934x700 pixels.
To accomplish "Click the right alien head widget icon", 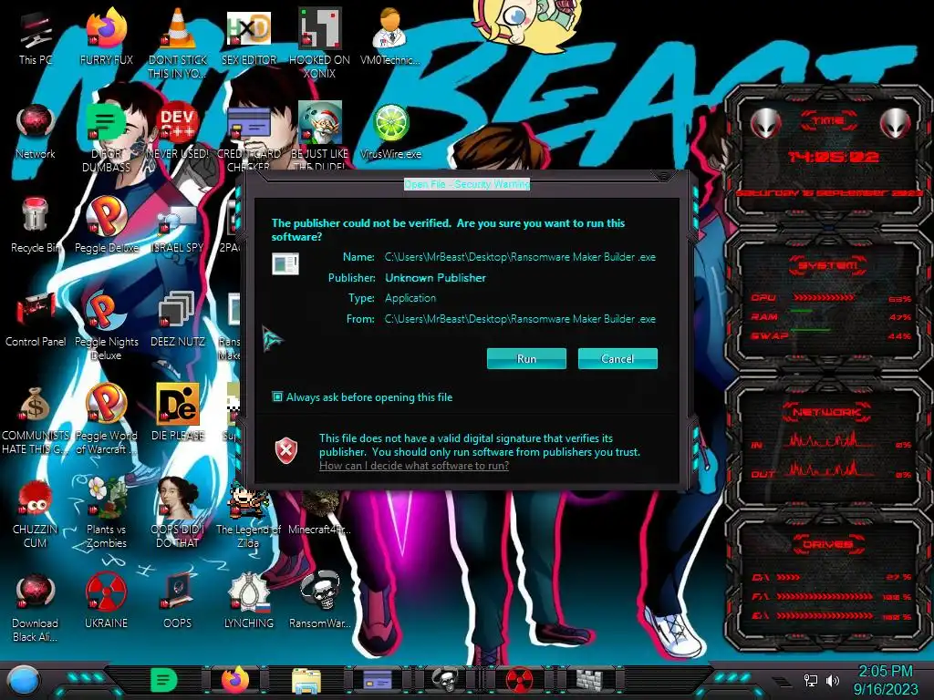I will 896,124.
